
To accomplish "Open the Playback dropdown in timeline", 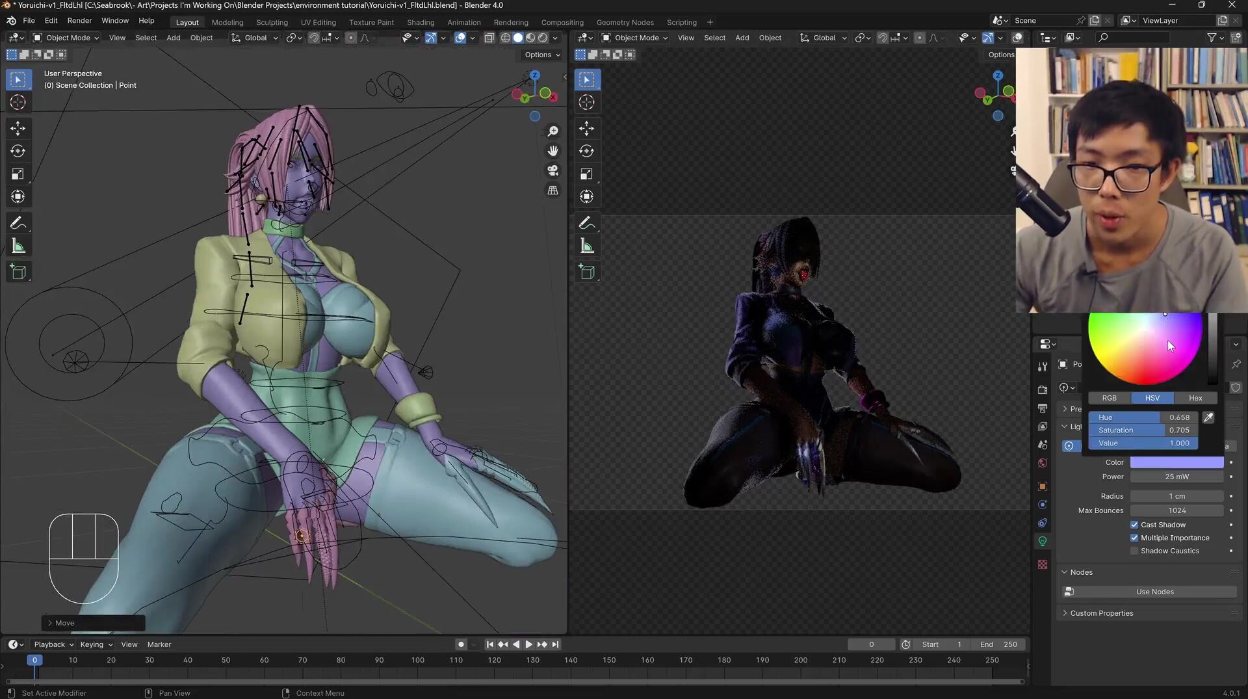I will pyautogui.click(x=53, y=644).
